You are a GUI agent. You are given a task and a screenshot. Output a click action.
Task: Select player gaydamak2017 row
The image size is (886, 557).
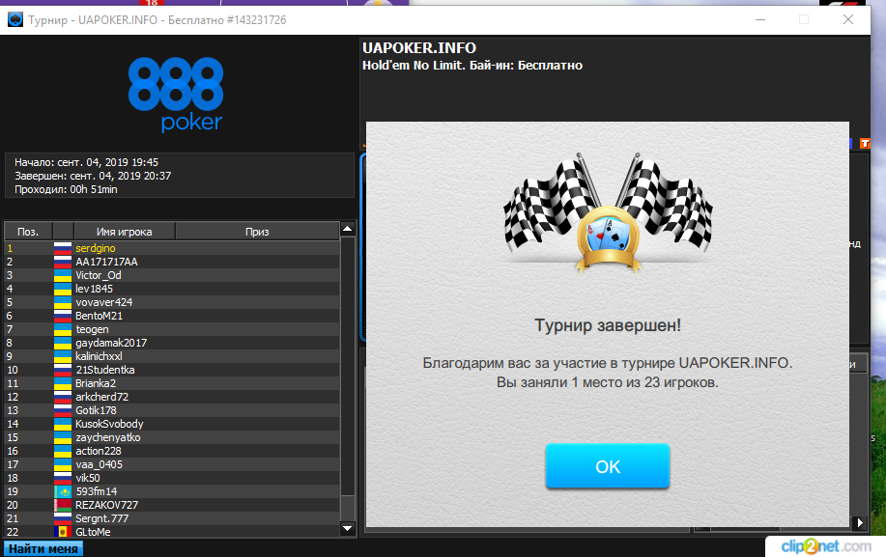172,343
